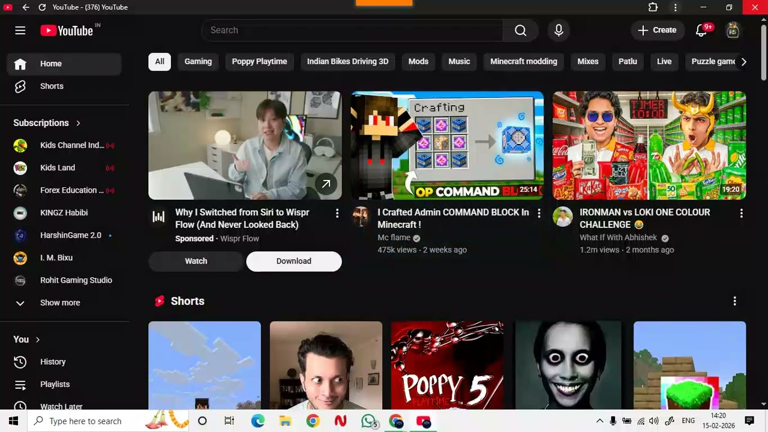Open the Shorts section more-options menu

tap(734, 301)
